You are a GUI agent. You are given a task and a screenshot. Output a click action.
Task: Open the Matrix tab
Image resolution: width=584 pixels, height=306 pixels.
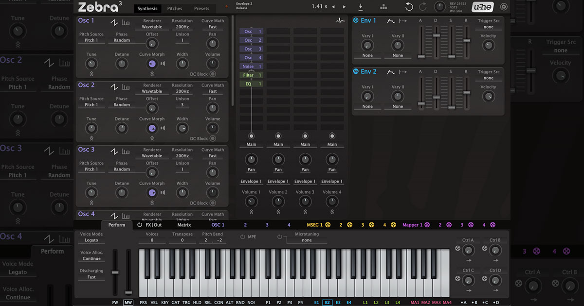click(x=184, y=225)
